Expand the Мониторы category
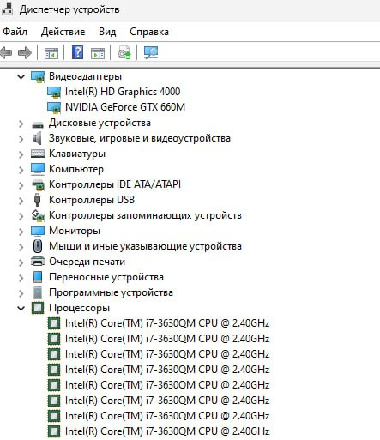This screenshot has height=440, width=380. [21, 232]
